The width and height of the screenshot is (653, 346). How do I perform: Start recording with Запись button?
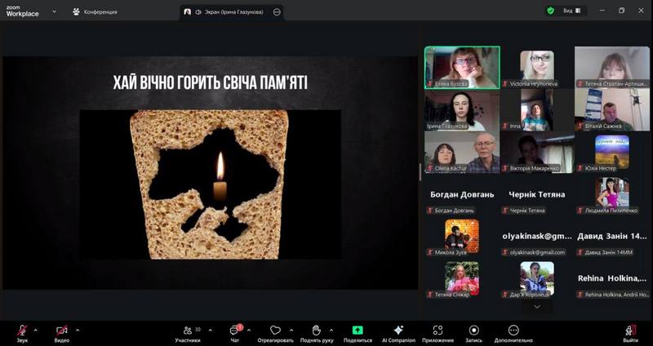coord(473,330)
